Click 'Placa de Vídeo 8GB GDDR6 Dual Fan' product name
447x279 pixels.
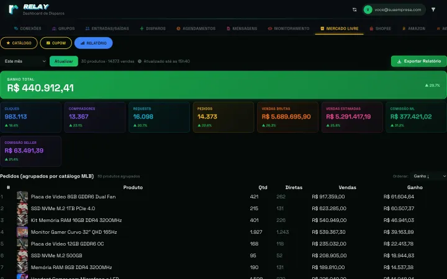[73, 197]
